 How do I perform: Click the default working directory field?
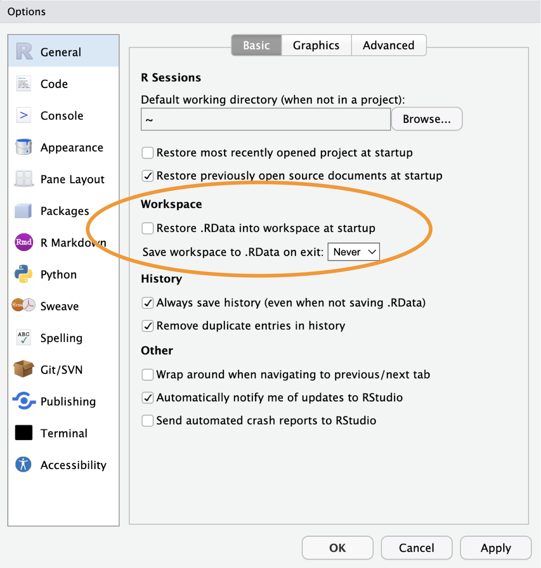[265, 119]
